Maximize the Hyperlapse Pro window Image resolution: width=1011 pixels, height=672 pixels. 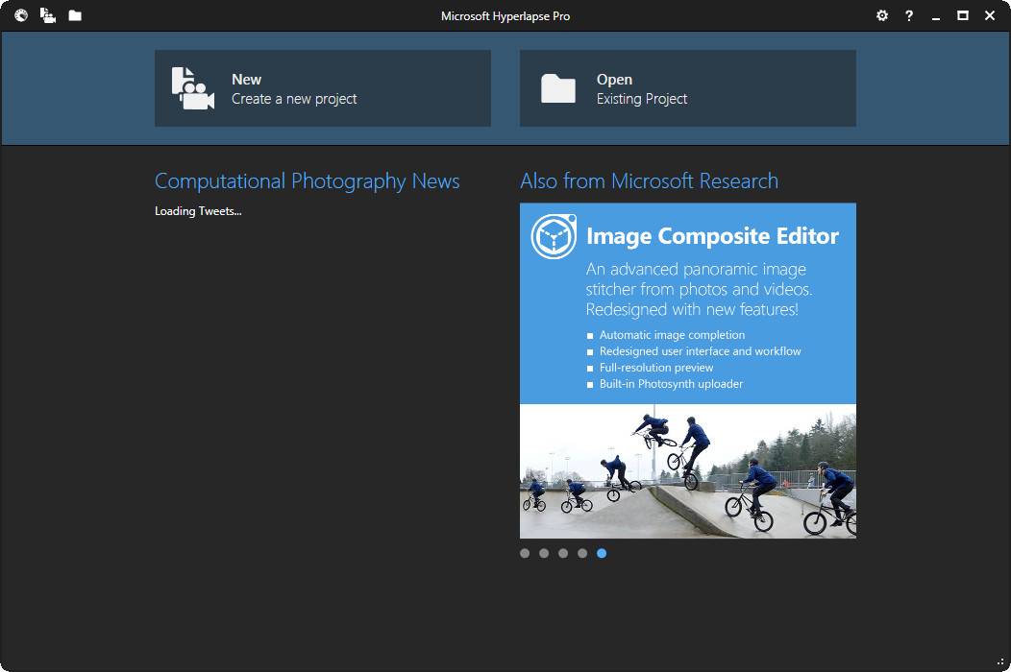(x=963, y=15)
